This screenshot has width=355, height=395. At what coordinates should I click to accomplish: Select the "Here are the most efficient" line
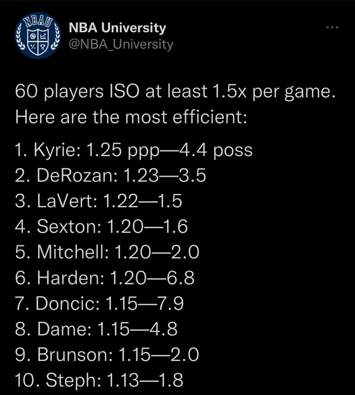(131, 117)
